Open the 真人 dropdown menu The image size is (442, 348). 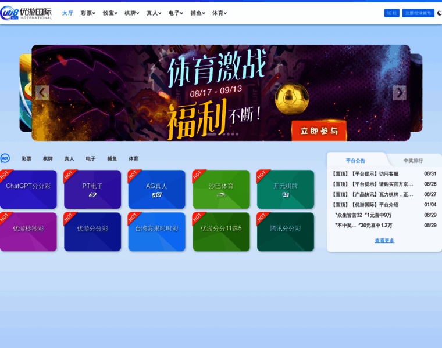pyautogui.click(x=154, y=13)
